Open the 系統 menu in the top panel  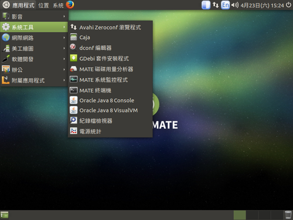tap(58, 5)
